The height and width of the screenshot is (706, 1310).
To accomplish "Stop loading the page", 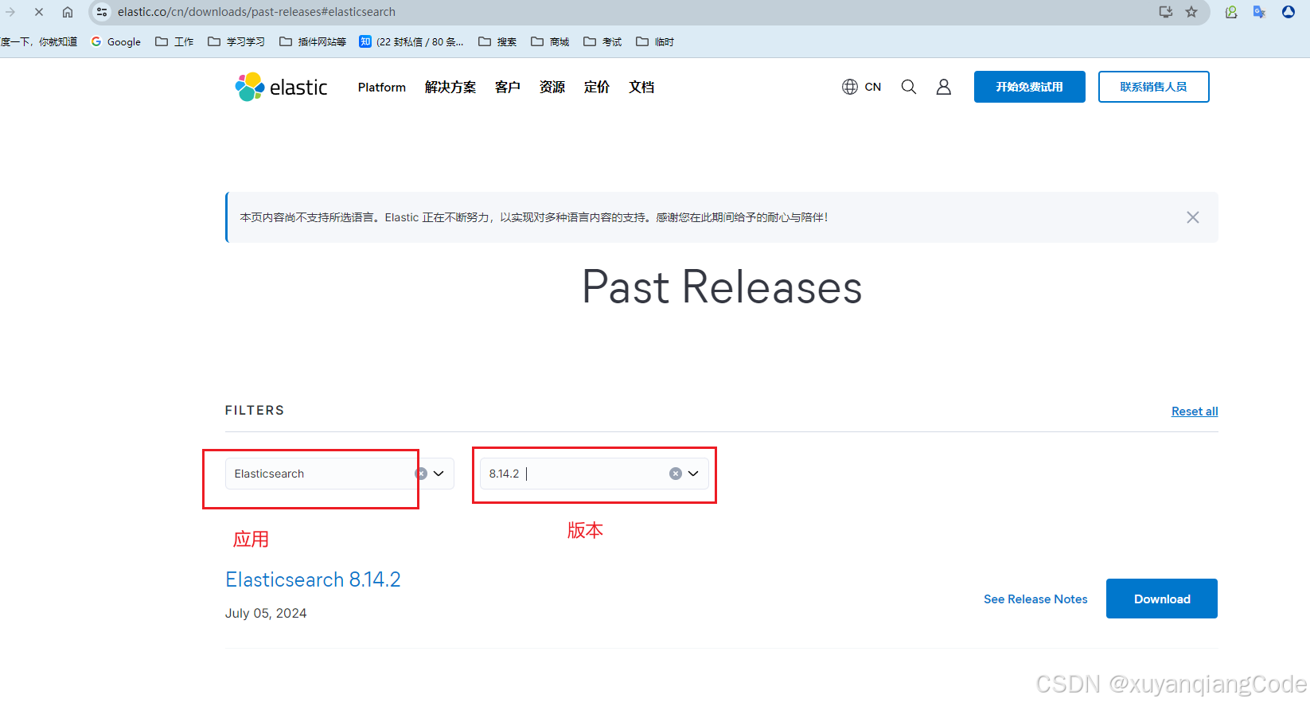I will 38,12.
